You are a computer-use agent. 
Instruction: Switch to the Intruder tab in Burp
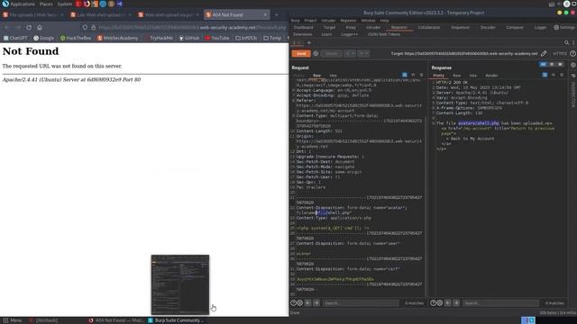coord(373,28)
